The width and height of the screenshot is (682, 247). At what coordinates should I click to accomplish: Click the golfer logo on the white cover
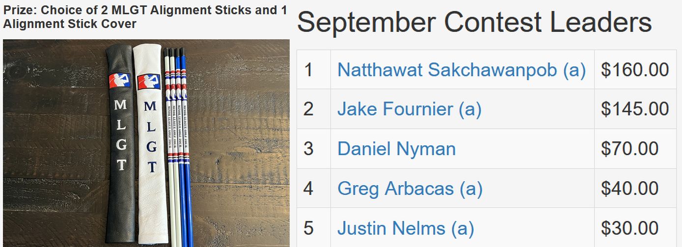[148, 82]
